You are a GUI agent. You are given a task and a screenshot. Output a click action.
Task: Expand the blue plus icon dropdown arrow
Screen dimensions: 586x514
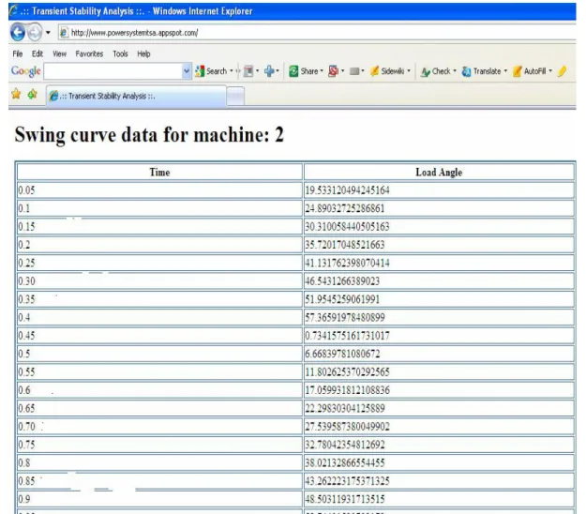click(x=278, y=70)
